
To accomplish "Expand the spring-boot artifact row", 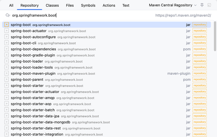I will pyautogui.click(x=7, y=25).
